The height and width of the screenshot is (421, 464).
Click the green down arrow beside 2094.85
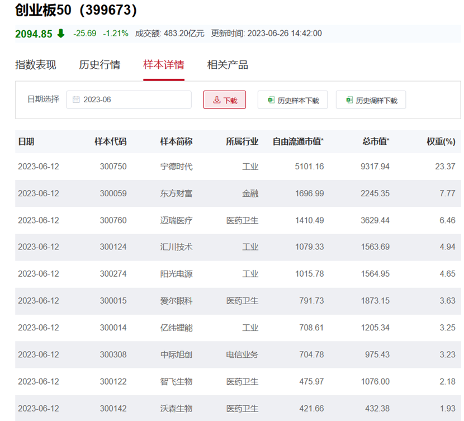pyautogui.click(x=61, y=34)
